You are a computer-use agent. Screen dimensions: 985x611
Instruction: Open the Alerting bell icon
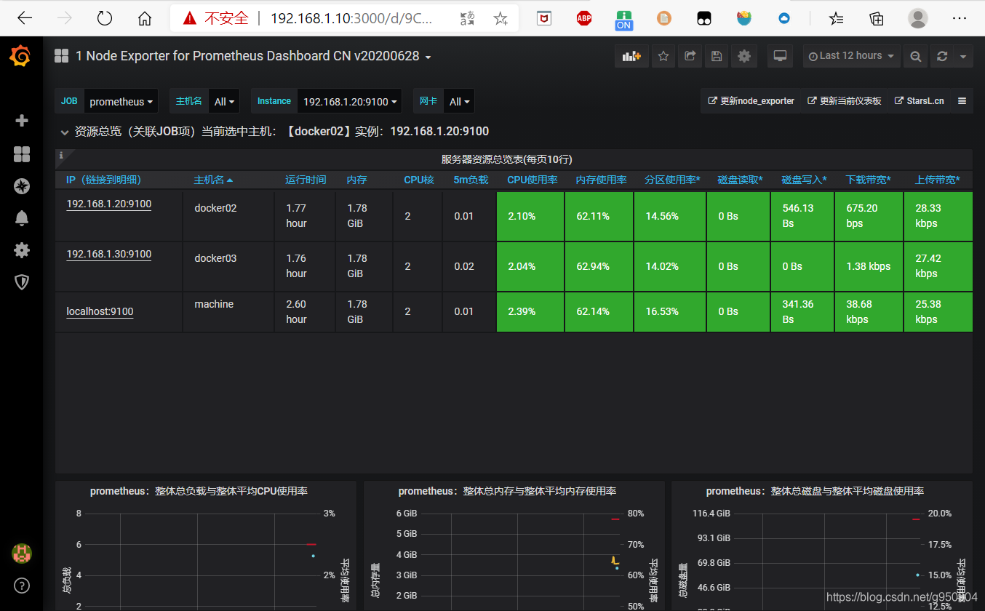click(22, 217)
